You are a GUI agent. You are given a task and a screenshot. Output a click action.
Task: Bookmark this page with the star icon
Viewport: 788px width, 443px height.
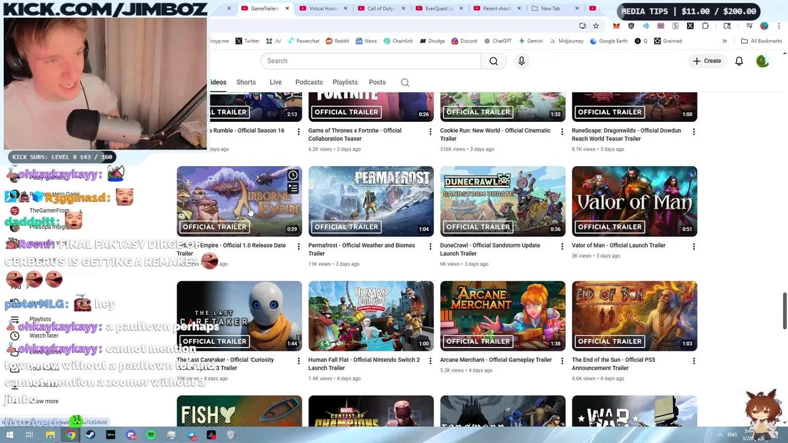[596, 26]
